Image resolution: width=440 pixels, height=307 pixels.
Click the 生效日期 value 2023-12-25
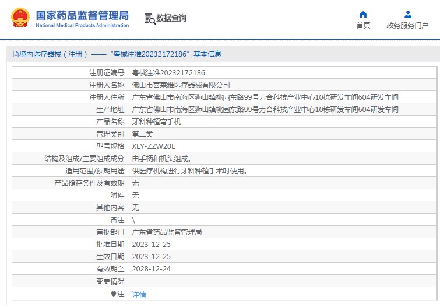click(152, 257)
